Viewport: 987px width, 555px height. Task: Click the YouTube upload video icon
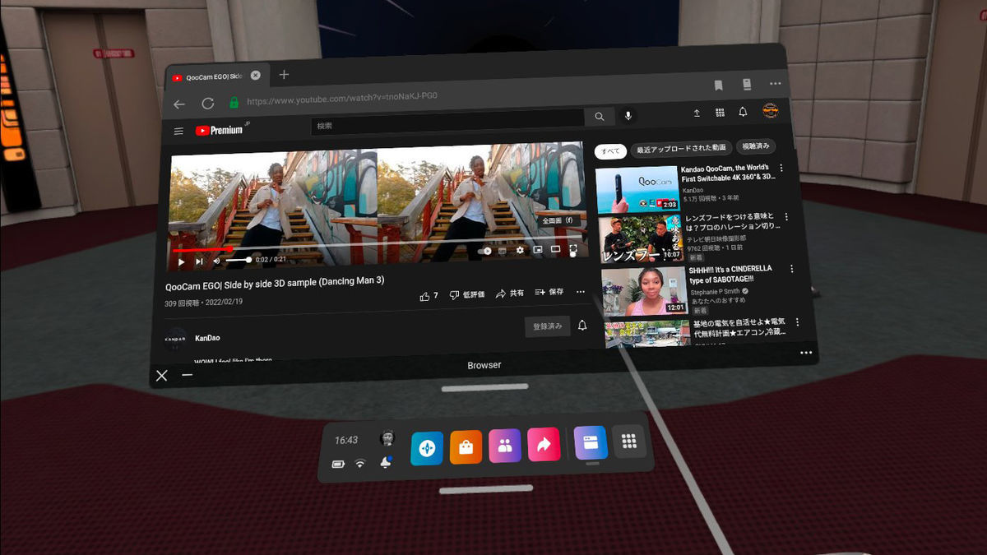697,113
